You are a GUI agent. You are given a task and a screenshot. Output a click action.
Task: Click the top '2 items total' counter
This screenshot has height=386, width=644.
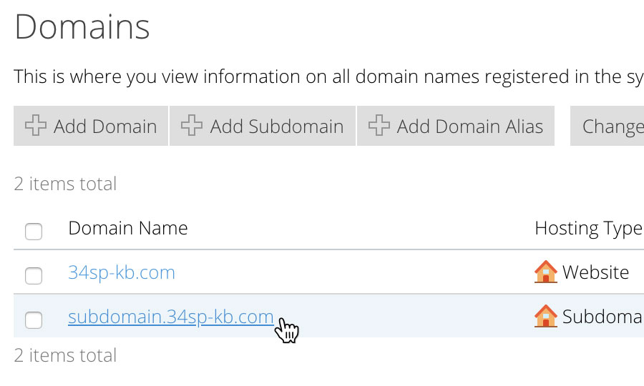[65, 184]
